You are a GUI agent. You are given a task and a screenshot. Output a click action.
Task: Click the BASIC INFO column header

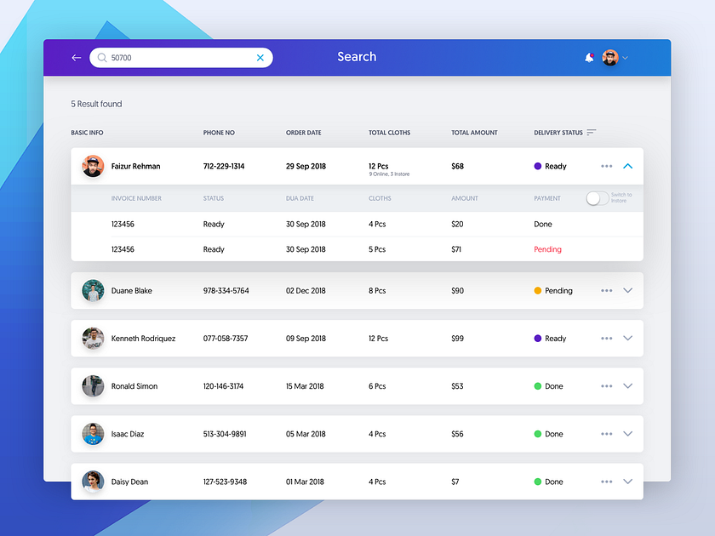tap(87, 133)
